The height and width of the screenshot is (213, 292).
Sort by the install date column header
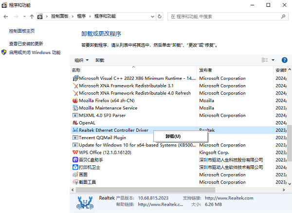click(280, 70)
